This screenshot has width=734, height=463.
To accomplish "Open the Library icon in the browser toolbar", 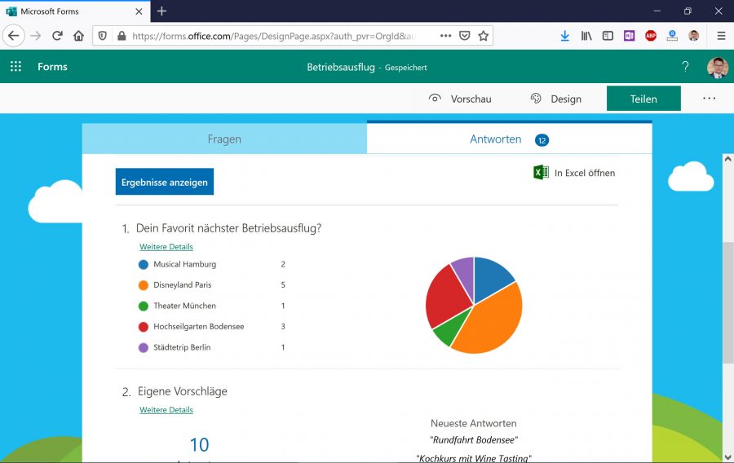I will pos(586,36).
